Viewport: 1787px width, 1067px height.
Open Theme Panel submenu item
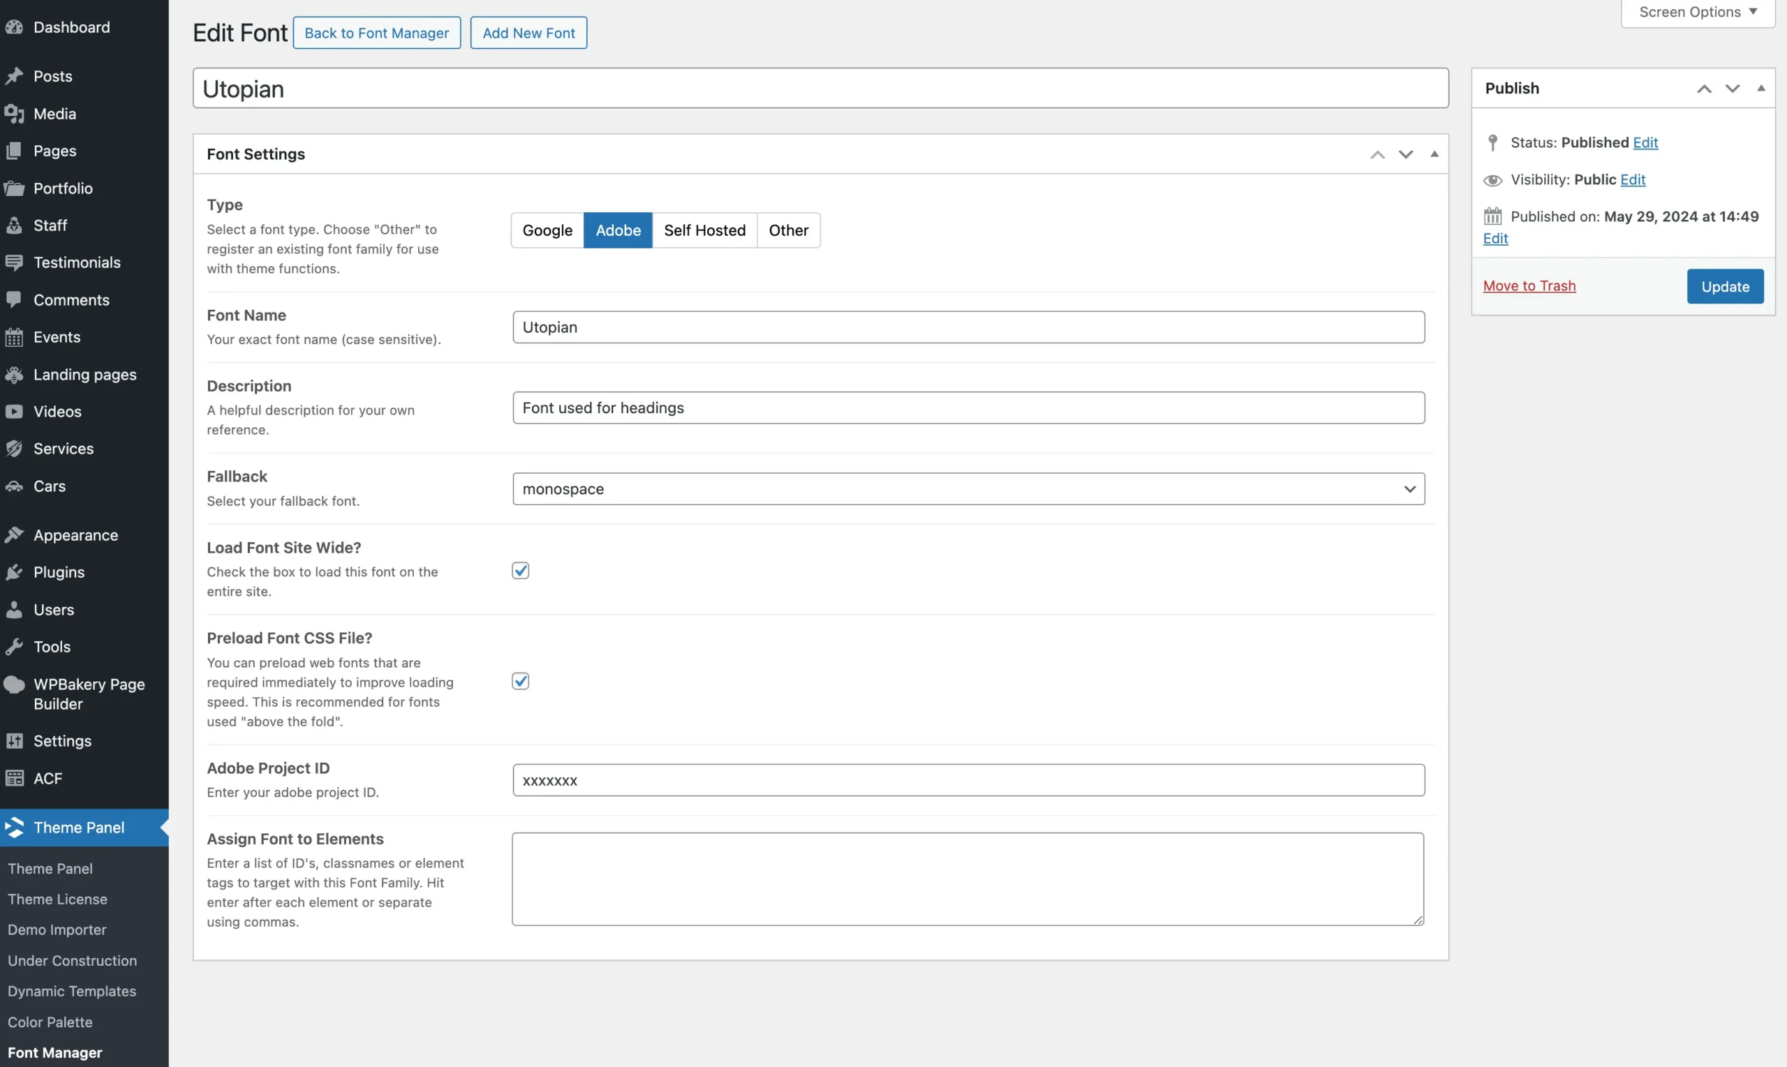[50, 869]
